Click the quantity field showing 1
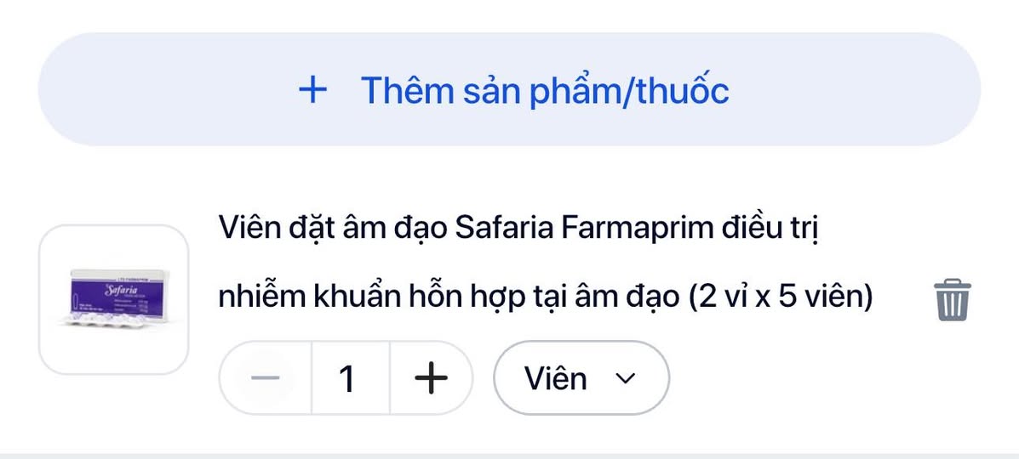This screenshot has height=459, width=1019. (x=347, y=378)
